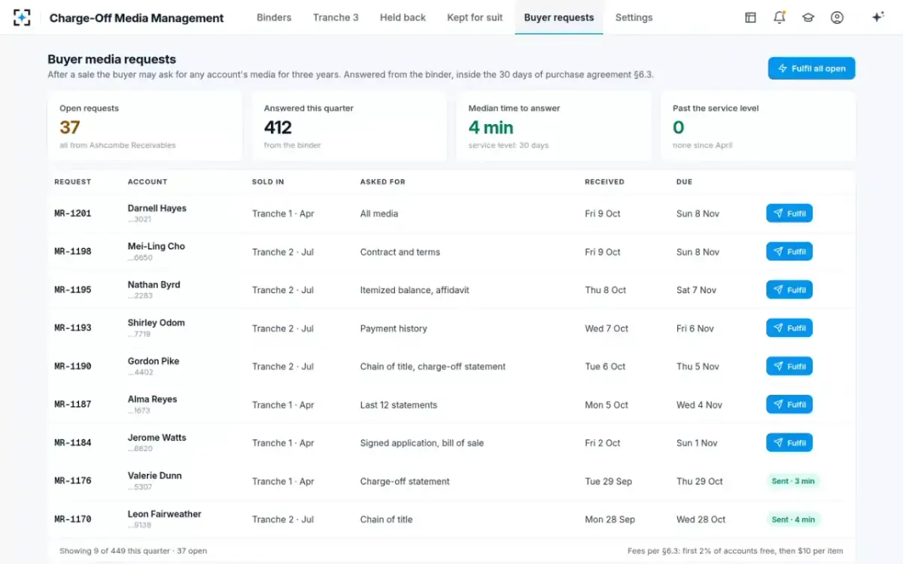
Task: Click due date "Sat 7 Nov"
Action: [696, 290]
